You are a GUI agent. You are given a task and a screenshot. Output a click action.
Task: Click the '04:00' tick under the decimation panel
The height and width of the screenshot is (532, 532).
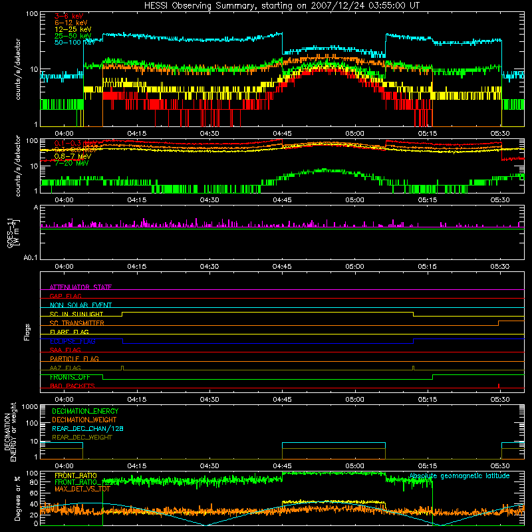[x=64, y=466]
